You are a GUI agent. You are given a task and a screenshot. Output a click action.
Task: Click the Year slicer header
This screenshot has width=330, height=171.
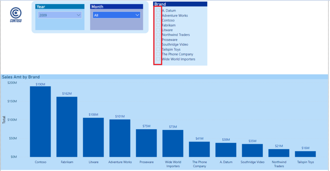[x=60, y=7]
